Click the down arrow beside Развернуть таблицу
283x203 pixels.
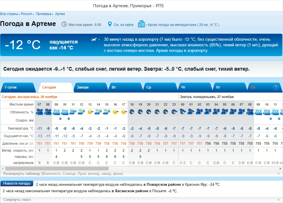[x=278, y=174]
